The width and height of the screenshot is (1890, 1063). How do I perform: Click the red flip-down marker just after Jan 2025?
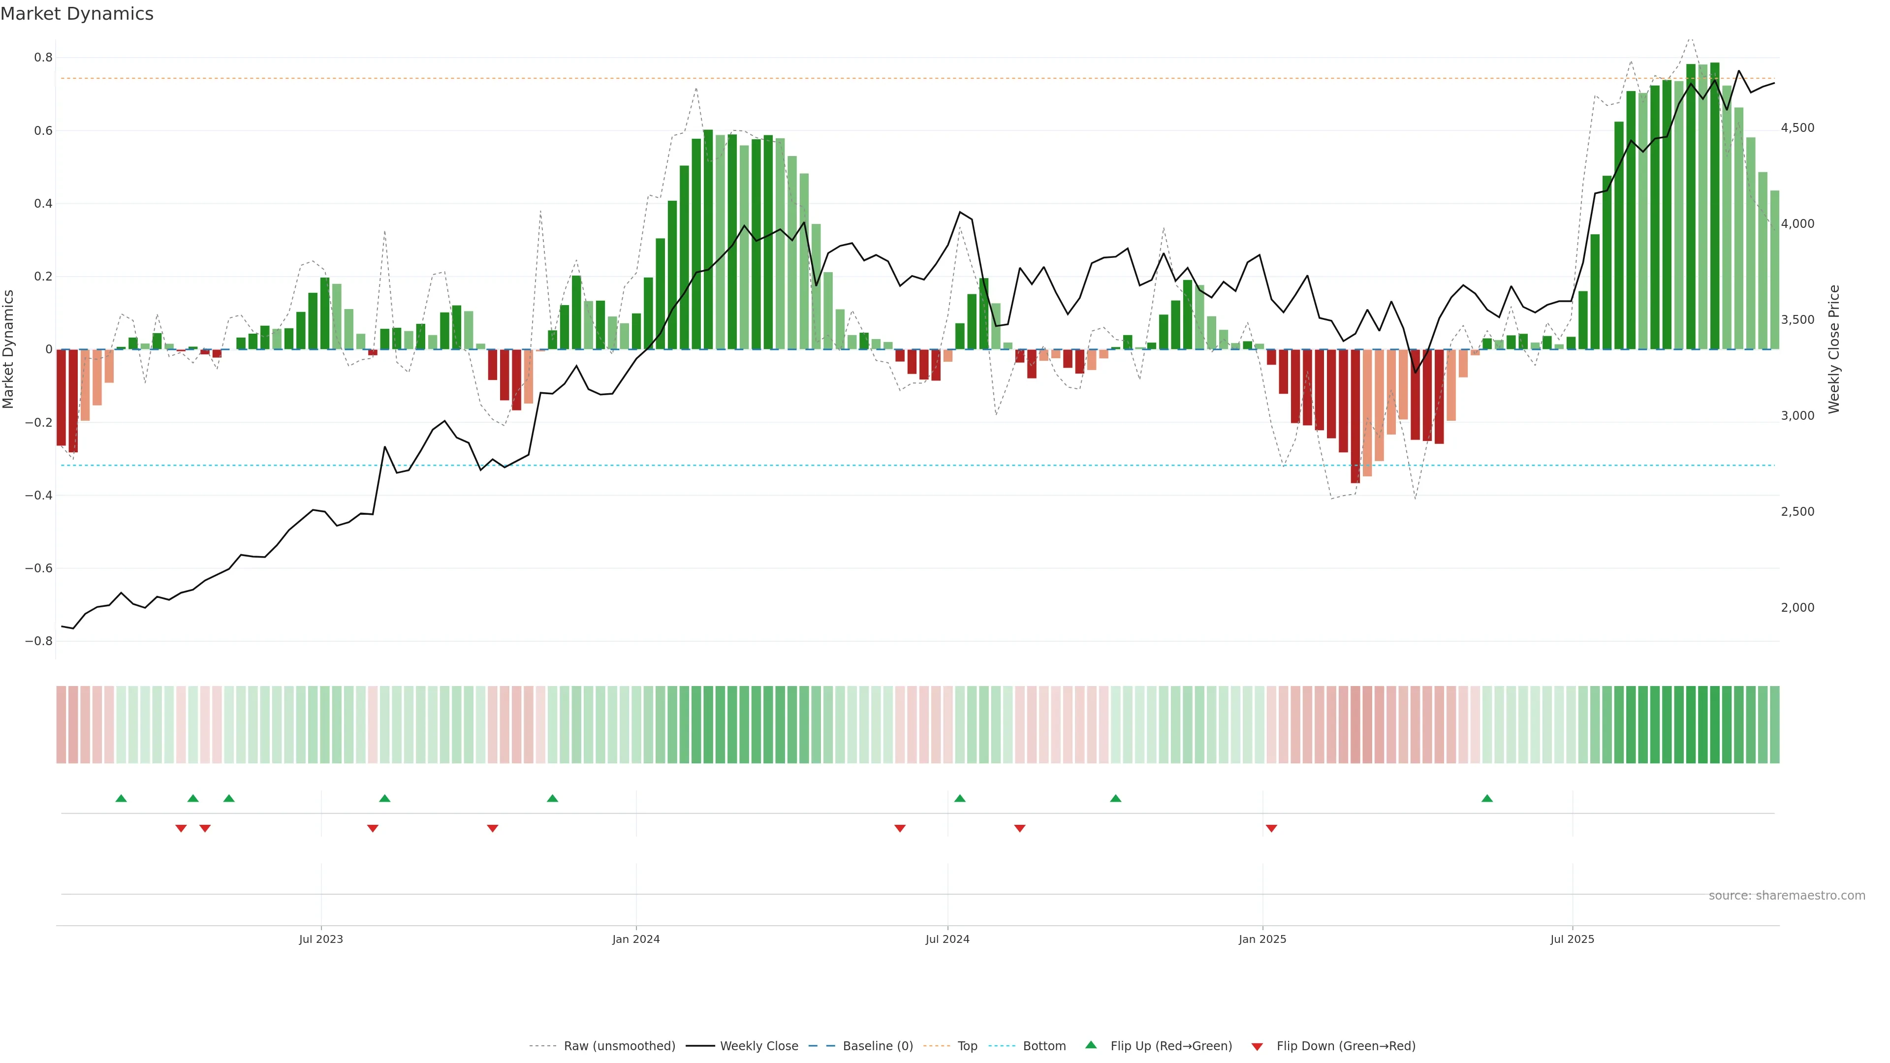click(x=1271, y=828)
